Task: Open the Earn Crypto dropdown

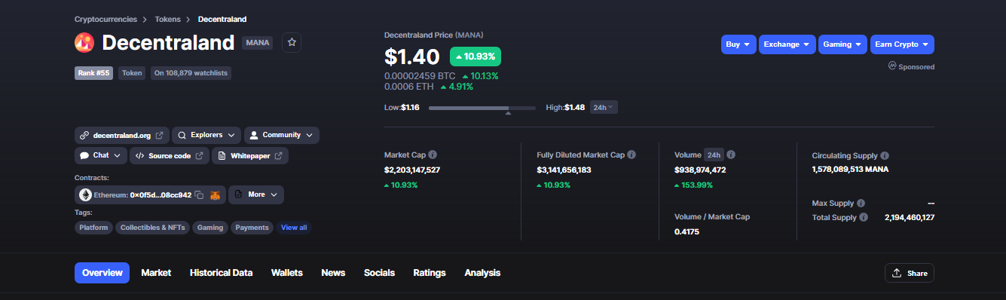Action: pyautogui.click(x=902, y=44)
